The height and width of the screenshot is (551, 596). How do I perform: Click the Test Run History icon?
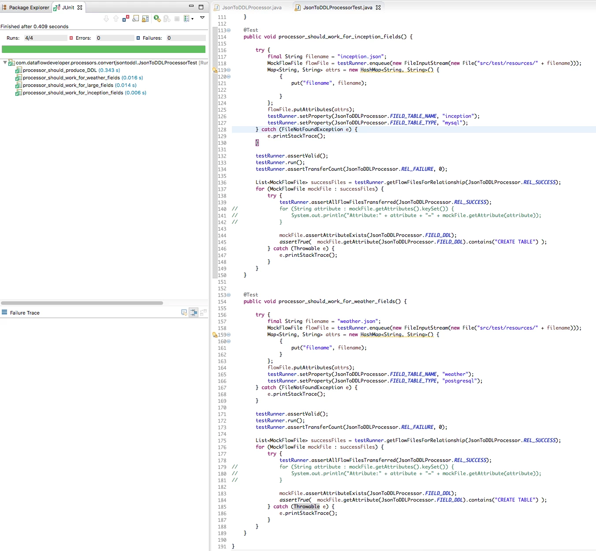(186, 19)
